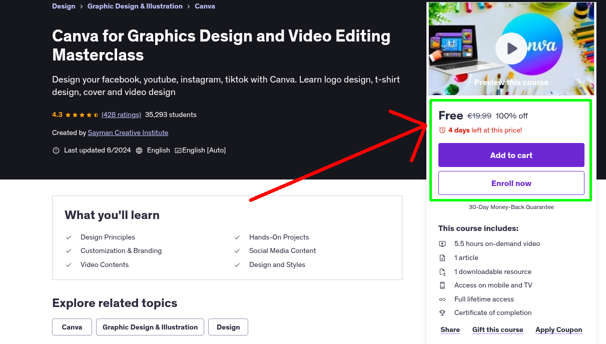Select Graphic Design & Illustration topic chip
Screen dimensions: 606x344
coord(150,327)
